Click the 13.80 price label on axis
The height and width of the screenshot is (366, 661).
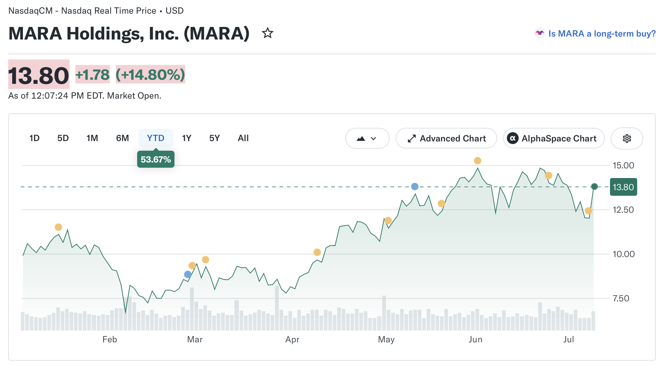click(623, 187)
